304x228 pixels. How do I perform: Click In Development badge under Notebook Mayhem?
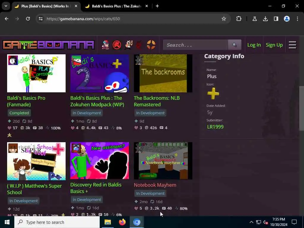pyautogui.click(x=150, y=193)
